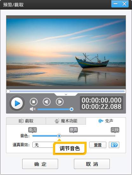Select the 尖锐 sharp tone marker
The width and height of the screenshot is (132, 175).
(115, 130)
